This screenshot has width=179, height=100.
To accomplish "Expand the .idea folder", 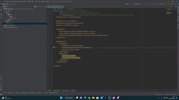I will pos(5,11).
